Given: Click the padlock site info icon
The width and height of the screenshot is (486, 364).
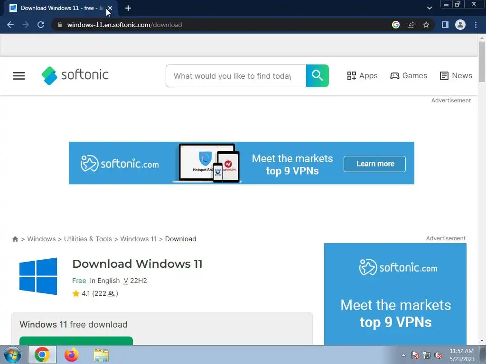Looking at the screenshot, I should (60, 25).
